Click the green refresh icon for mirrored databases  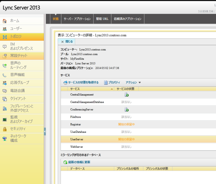65,162
